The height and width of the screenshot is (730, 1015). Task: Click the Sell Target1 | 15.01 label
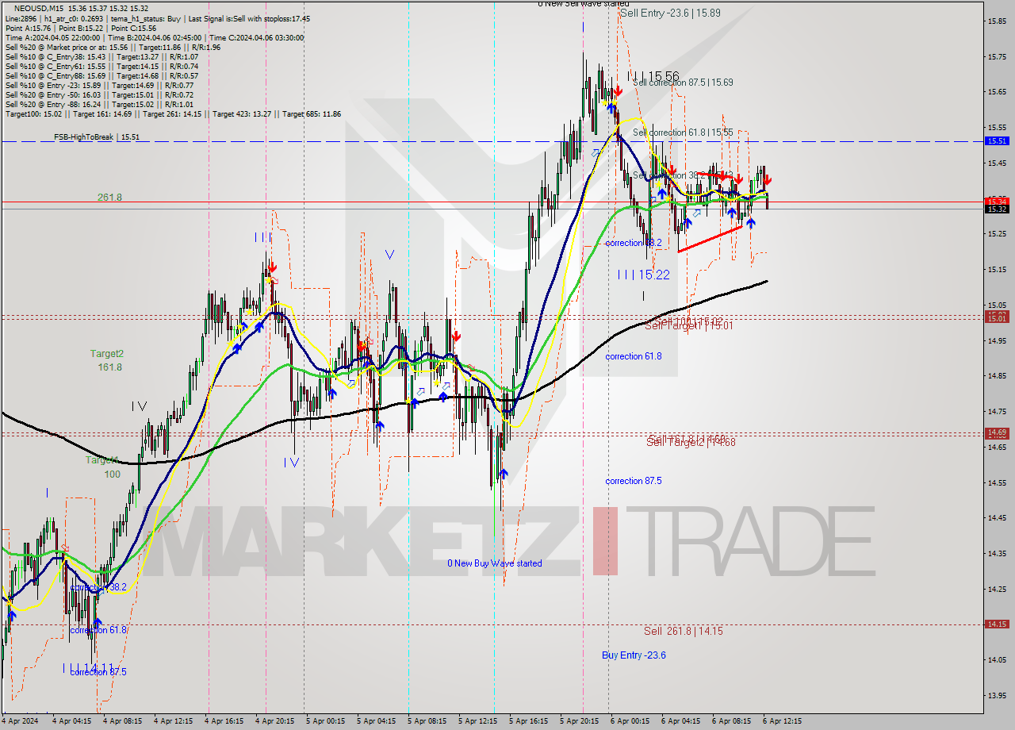click(x=688, y=325)
